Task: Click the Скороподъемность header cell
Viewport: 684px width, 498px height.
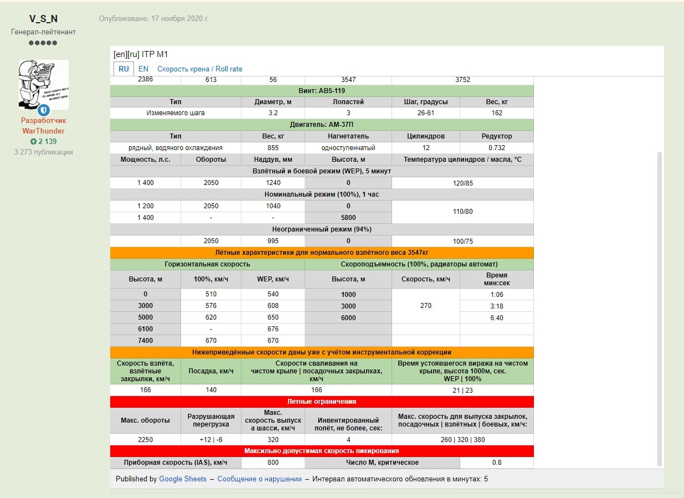Action: click(419, 264)
